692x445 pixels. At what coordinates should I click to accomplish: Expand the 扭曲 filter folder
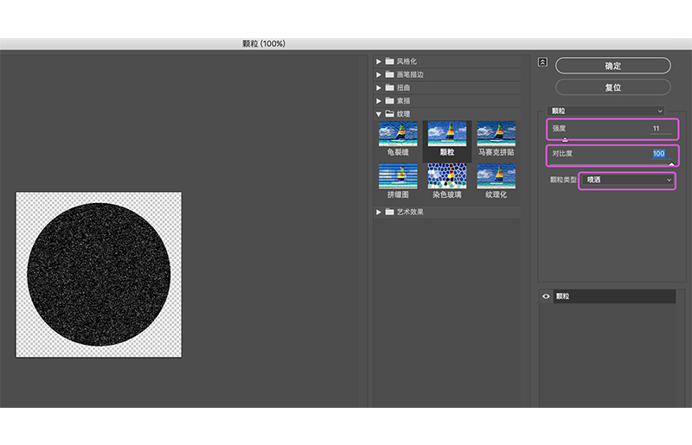click(379, 88)
